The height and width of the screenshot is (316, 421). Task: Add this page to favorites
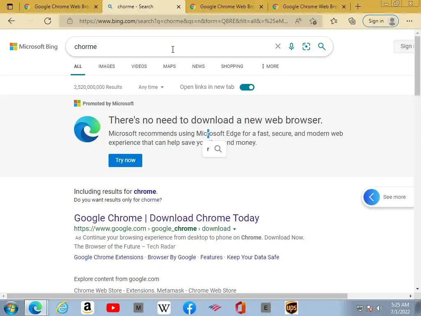[x=313, y=21]
